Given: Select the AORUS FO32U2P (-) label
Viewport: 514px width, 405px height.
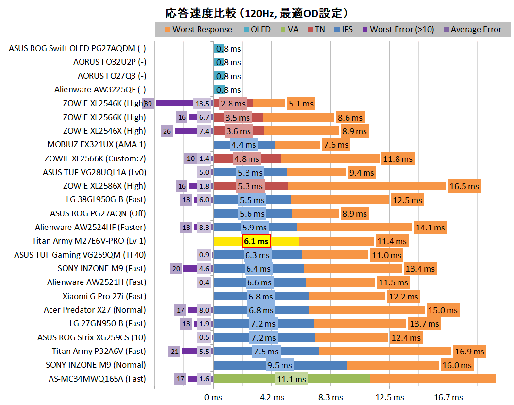Looking at the screenshot, I should 110,62.
